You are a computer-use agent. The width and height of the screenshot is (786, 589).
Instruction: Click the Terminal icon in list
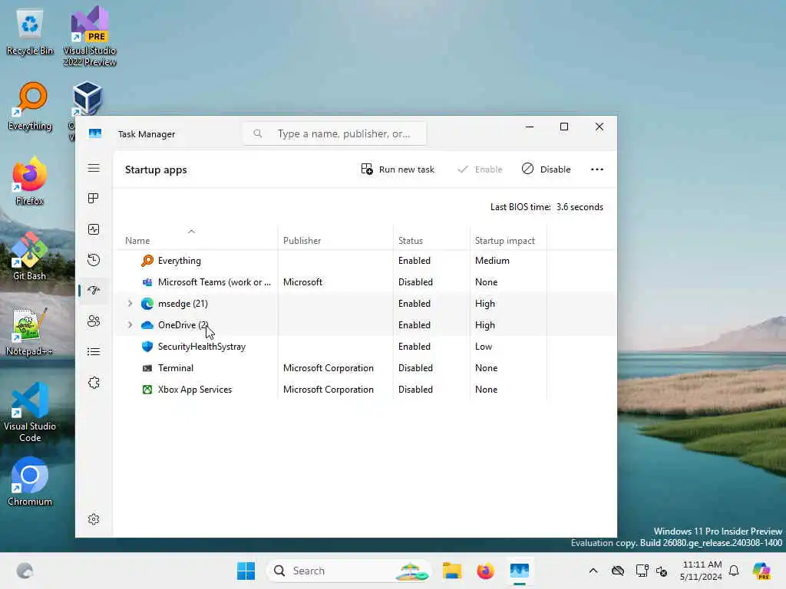147,368
